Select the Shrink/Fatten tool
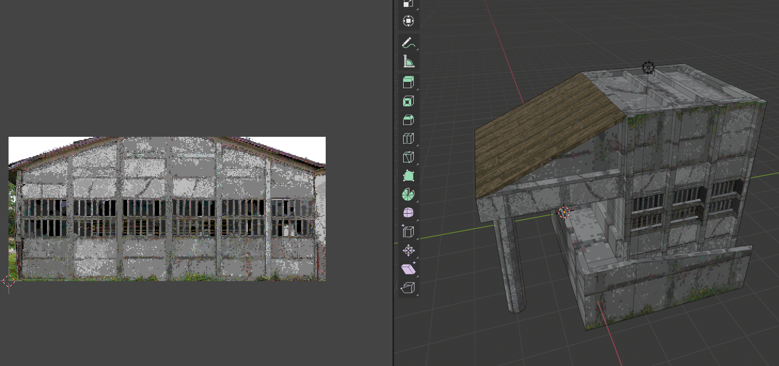Screen dimensions: 779x366 tap(408, 251)
